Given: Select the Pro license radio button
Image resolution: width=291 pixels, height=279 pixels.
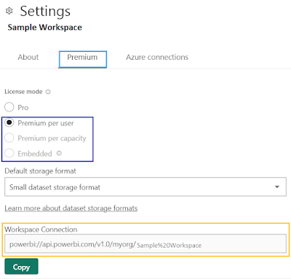Looking at the screenshot, I should tap(9, 107).
